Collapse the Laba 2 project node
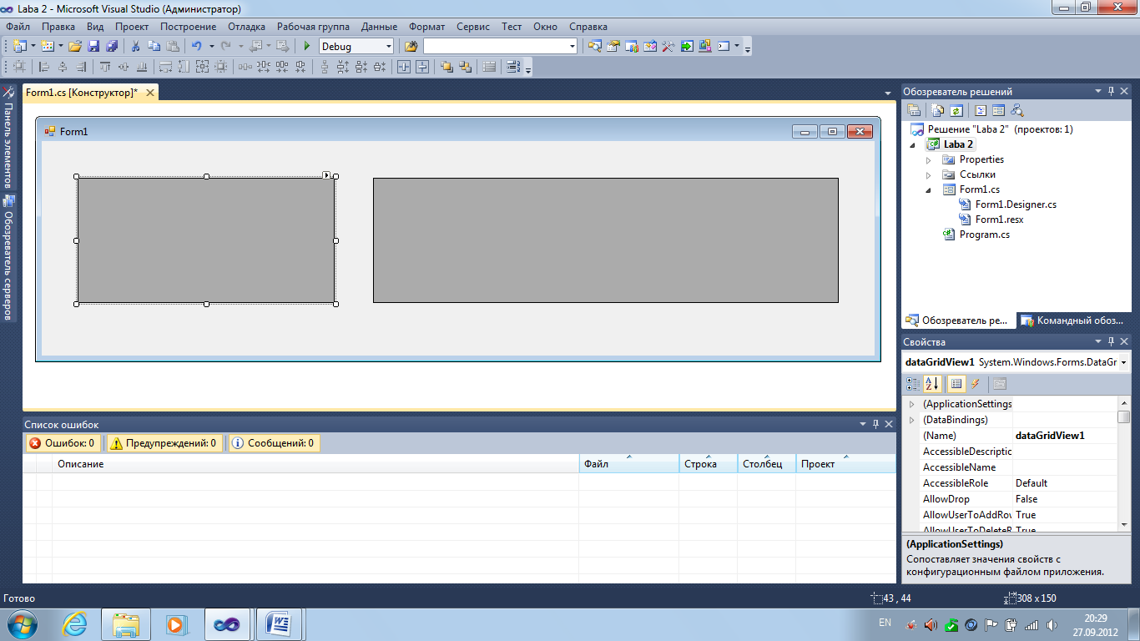This screenshot has width=1140, height=641. click(x=912, y=145)
